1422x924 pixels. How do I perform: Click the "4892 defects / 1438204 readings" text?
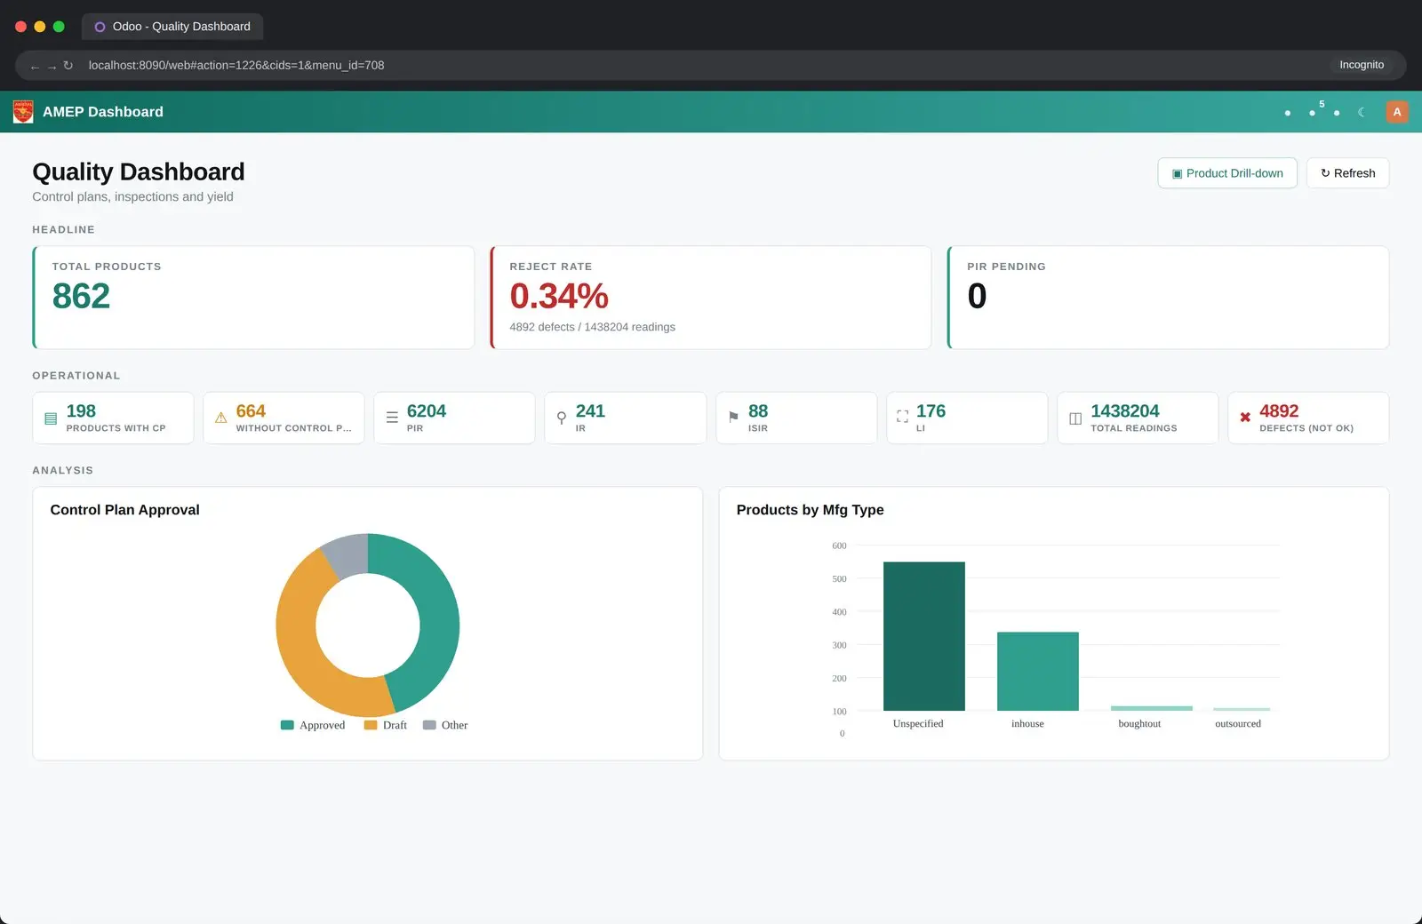point(592,327)
